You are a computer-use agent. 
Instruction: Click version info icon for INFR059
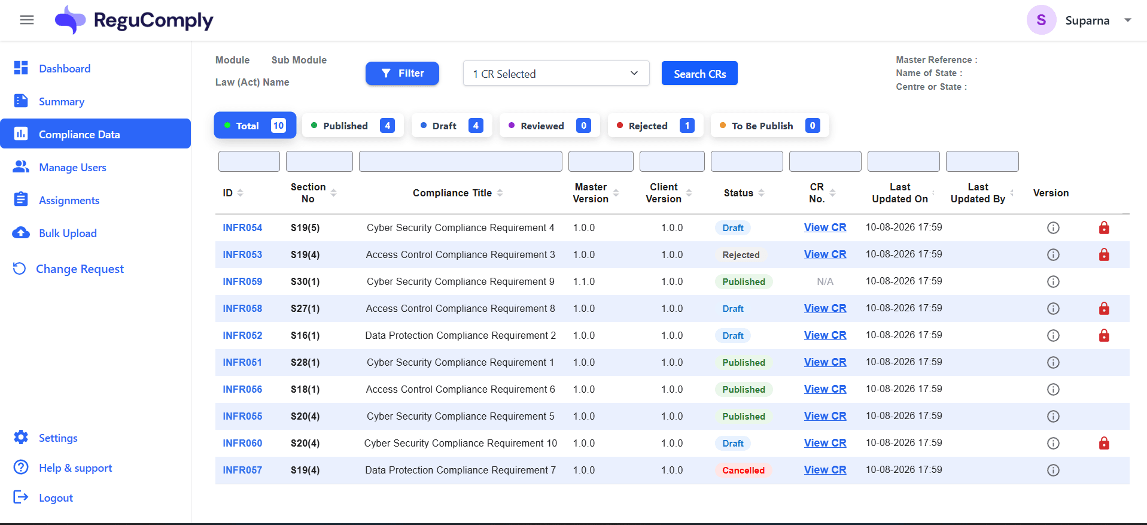pos(1053,281)
